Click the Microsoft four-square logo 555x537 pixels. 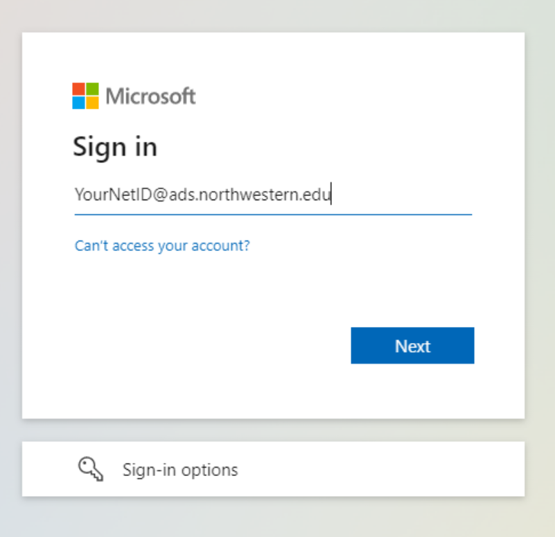(x=85, y=96)
